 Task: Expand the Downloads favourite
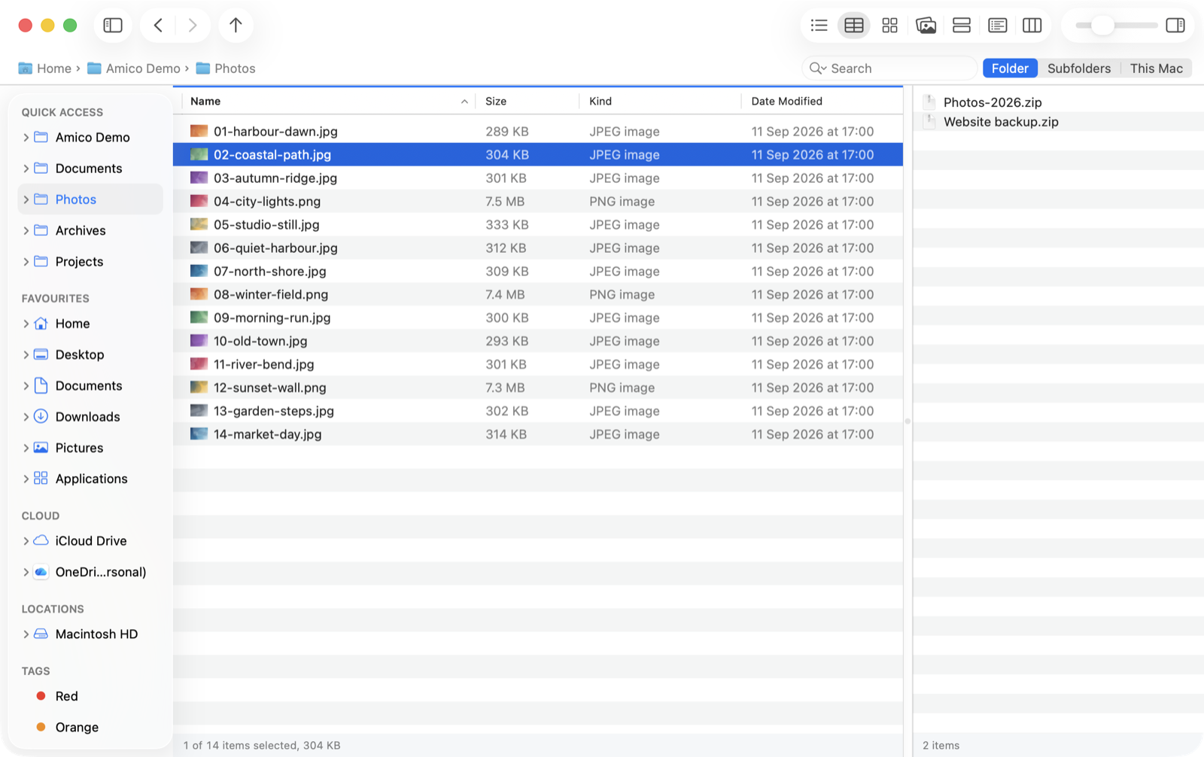point(26,417)
